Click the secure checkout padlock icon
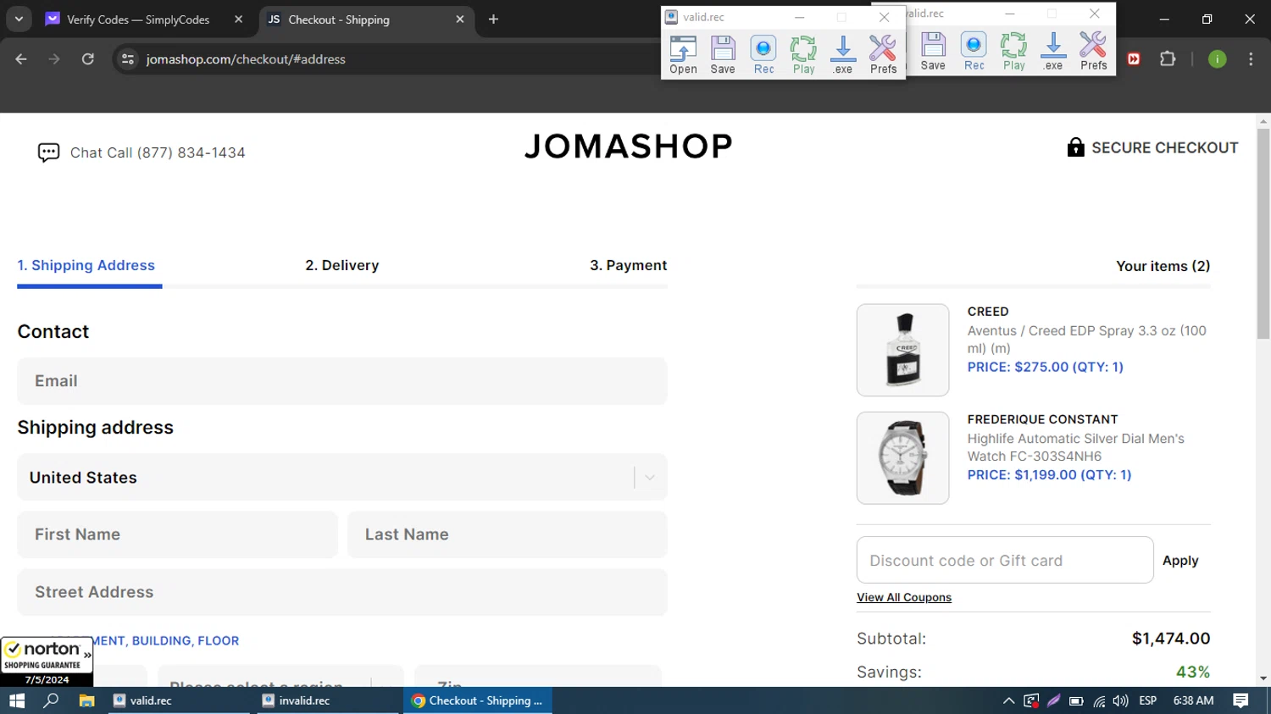The height and width of the screenshot is (714, 1271). (x=1075, y=147)
